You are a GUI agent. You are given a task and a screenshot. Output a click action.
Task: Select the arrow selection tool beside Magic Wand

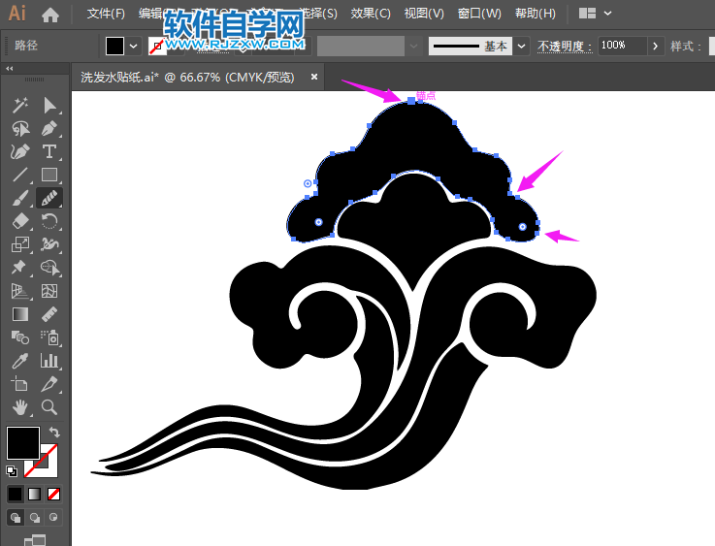coord(49,105)
